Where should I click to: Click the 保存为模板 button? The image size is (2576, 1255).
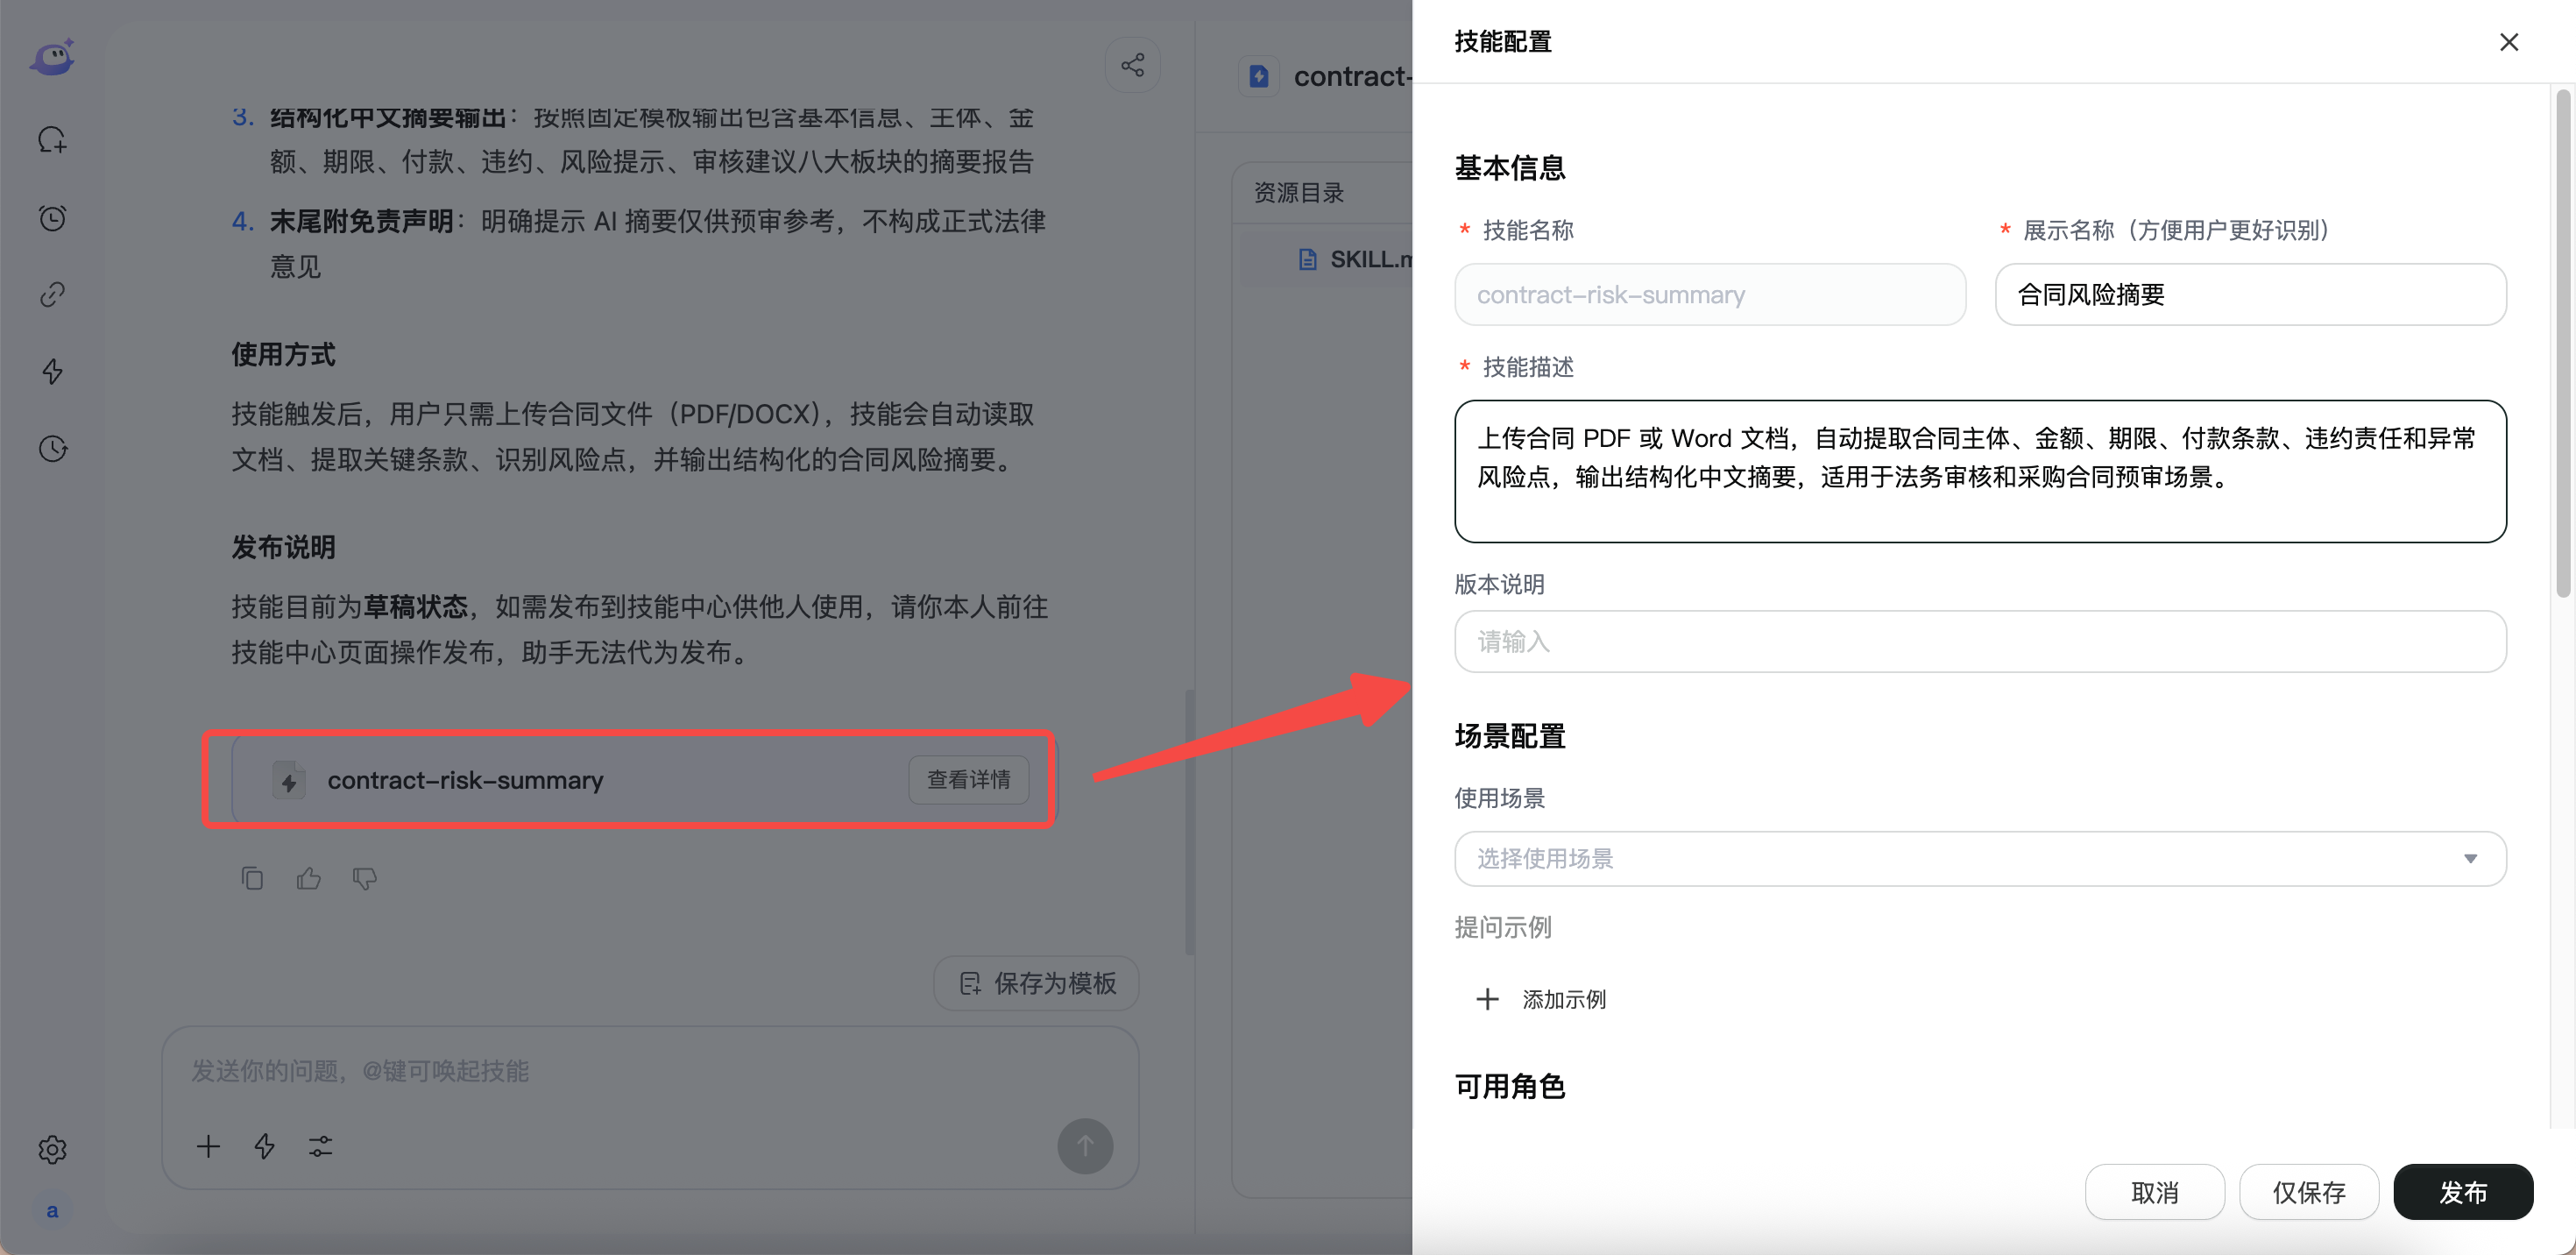tap(1036, 982)
